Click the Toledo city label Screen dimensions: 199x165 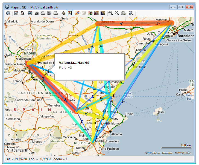pos(17,81)
